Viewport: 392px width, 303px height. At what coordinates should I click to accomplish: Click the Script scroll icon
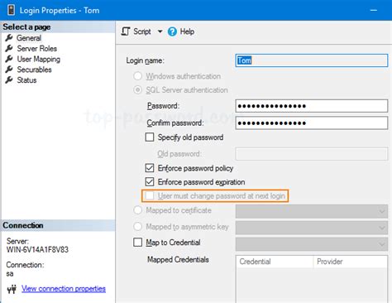click(x=126, y=31)
